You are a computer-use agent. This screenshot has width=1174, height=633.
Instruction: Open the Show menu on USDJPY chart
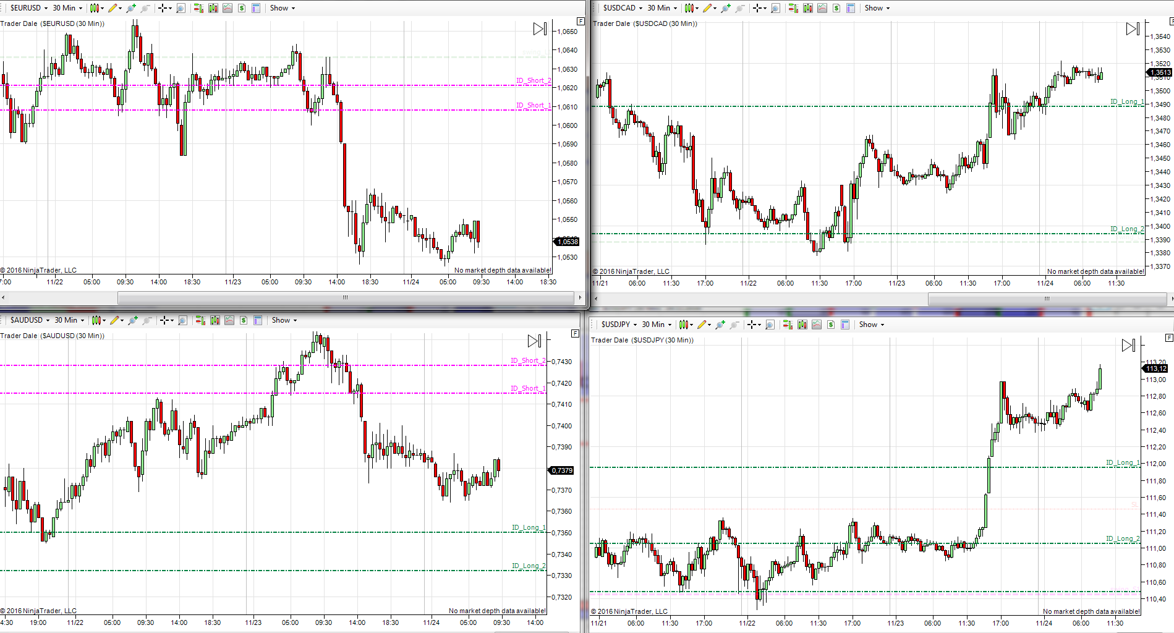tap(871, 325)
